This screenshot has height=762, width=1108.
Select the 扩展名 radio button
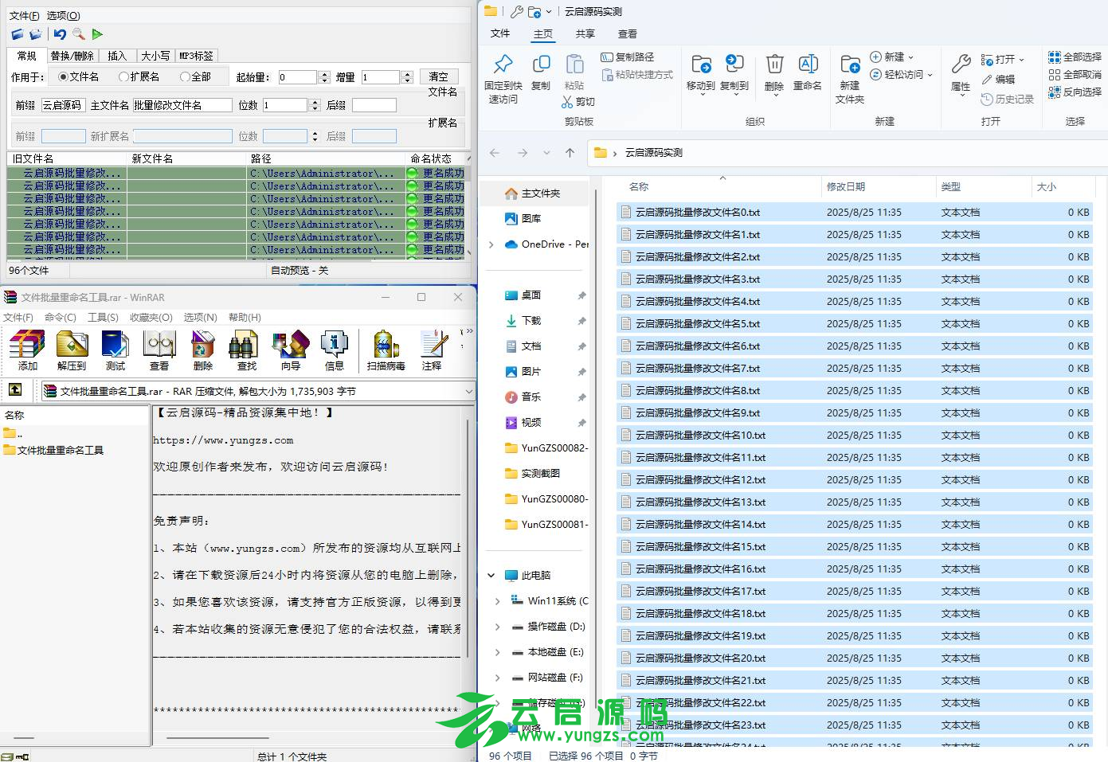(124, 76)
